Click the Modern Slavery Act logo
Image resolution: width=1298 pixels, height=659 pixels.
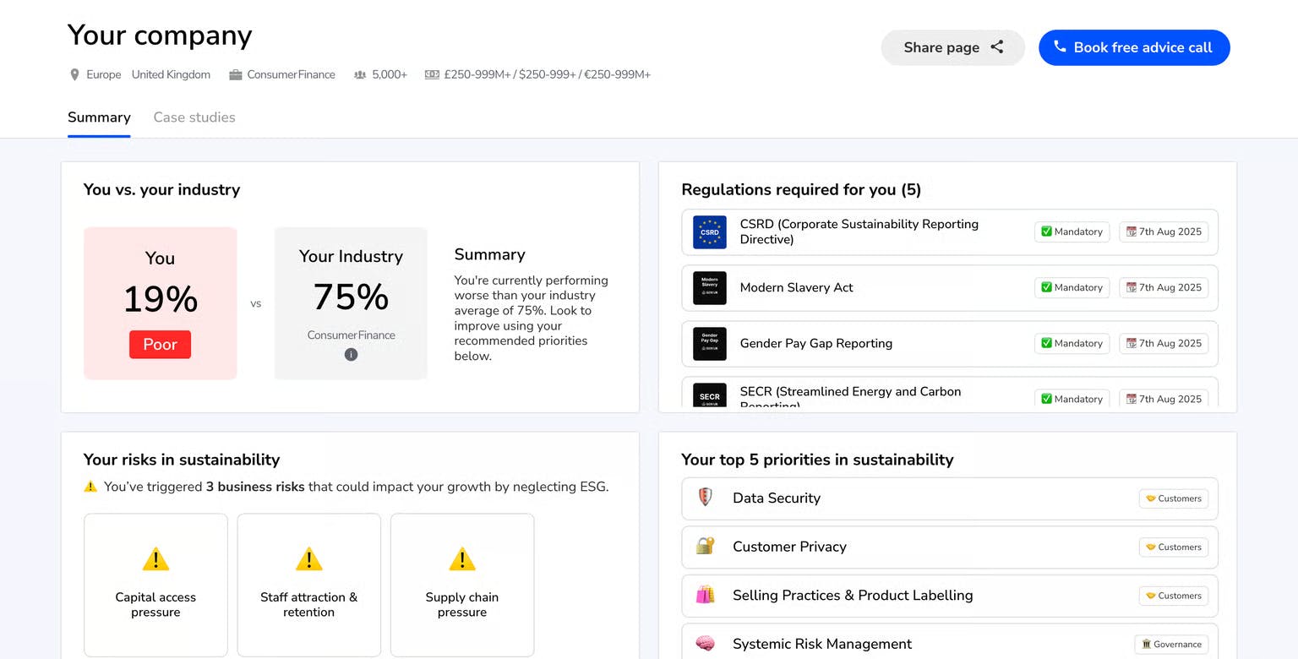[x=709, y=288]
